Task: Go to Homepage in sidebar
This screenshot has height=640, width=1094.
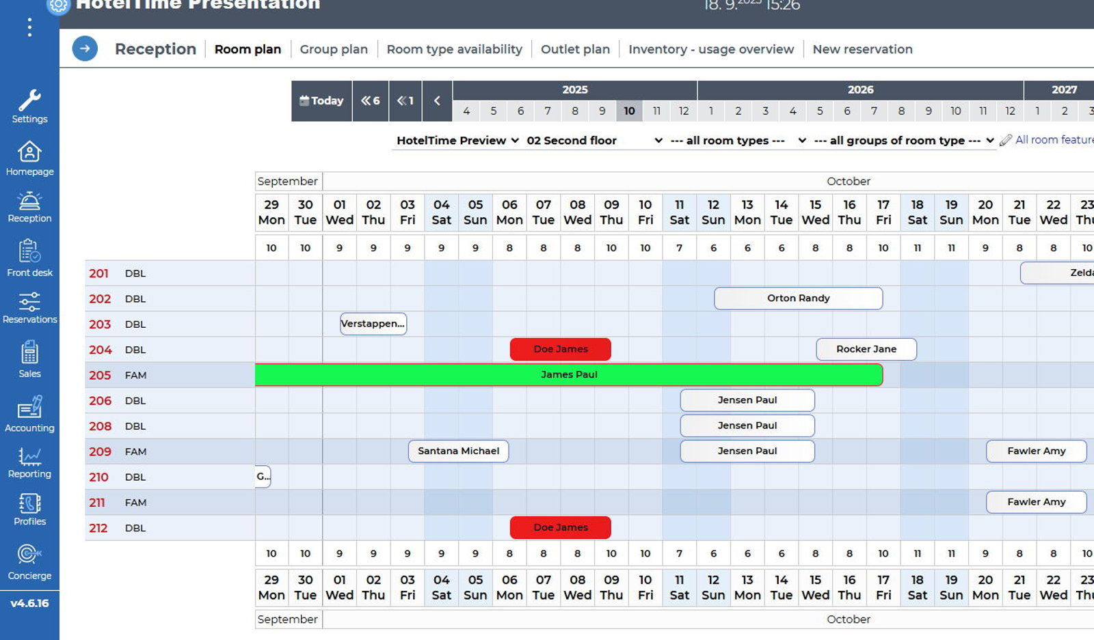Action: pos(29,158)
